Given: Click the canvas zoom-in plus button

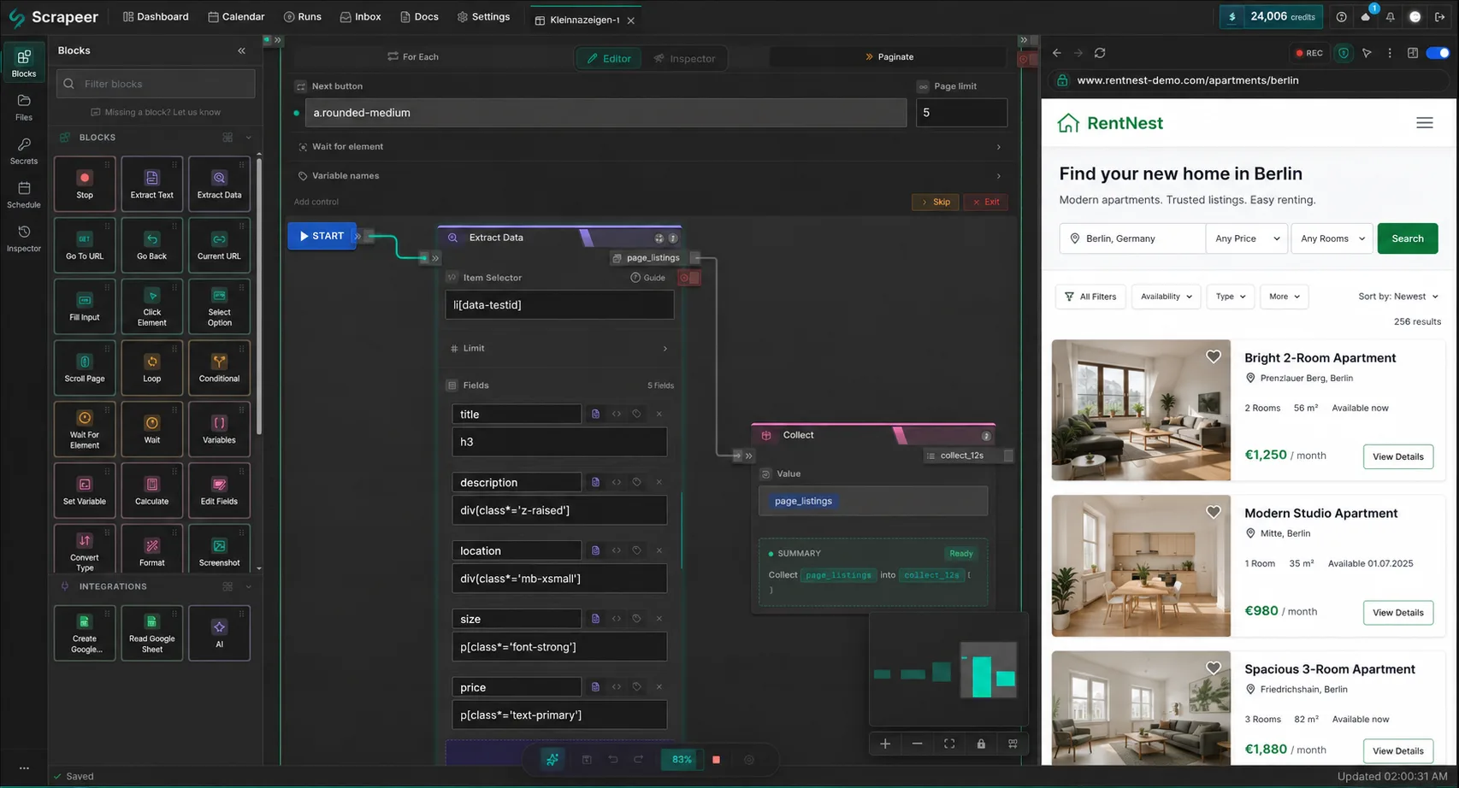Looking at the screenshot, I should pos(885,744).
